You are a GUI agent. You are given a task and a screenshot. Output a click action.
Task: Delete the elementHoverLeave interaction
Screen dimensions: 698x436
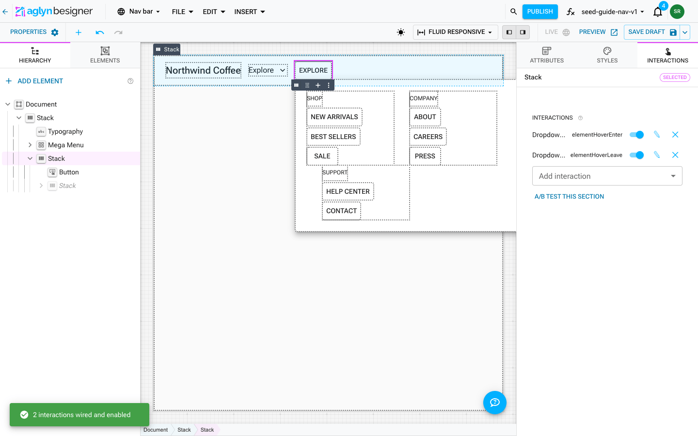(675, 155)
